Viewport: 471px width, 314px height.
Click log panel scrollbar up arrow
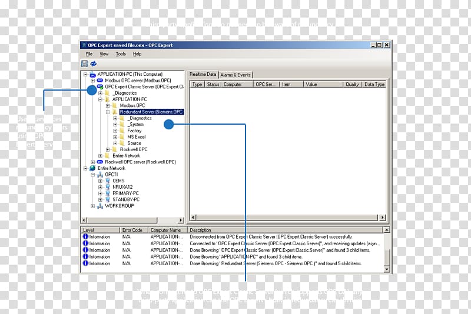click(387, 230)
